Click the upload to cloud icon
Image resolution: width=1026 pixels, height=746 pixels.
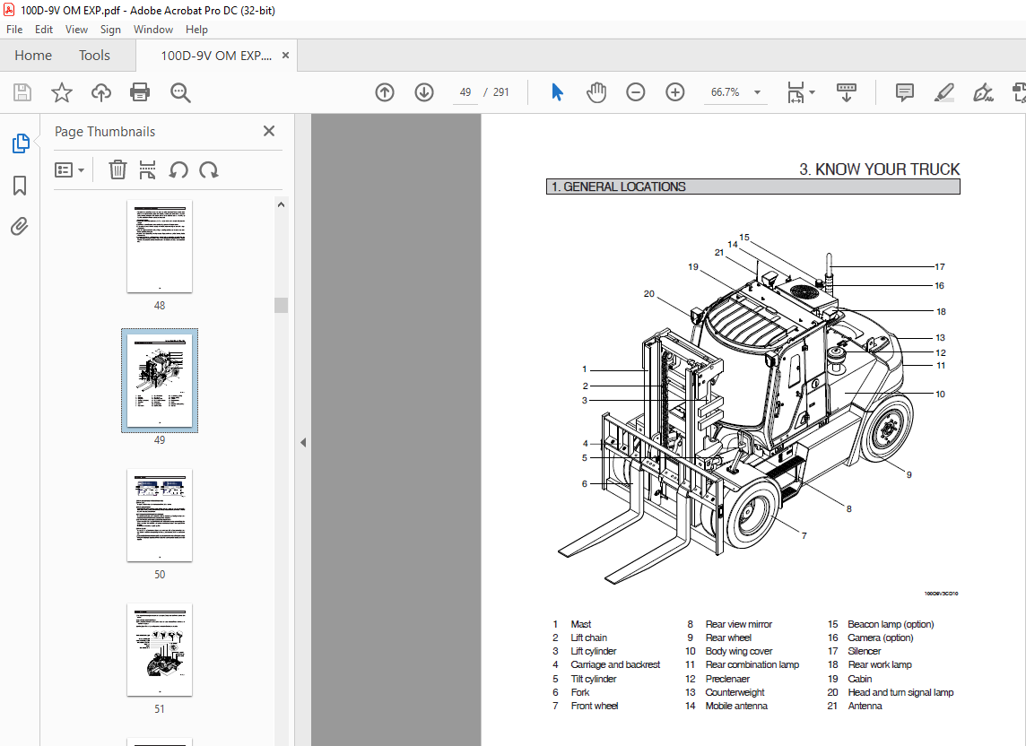(x=100, y=92)
